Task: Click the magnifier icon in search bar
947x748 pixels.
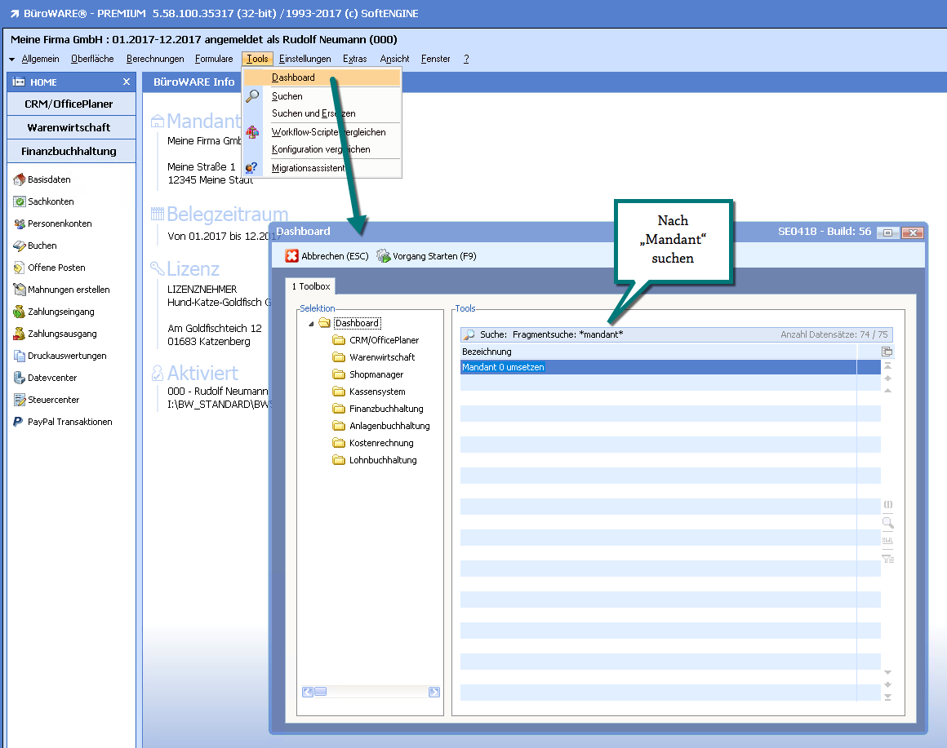Action: click(x=469, y=334)
